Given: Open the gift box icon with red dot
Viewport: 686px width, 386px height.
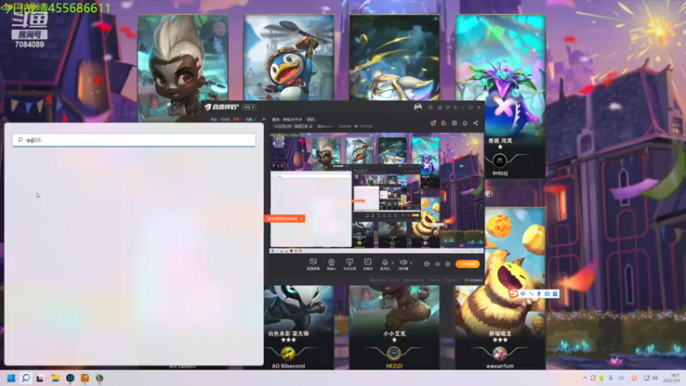Looking at the screenshot, I should tap(433, 123).
